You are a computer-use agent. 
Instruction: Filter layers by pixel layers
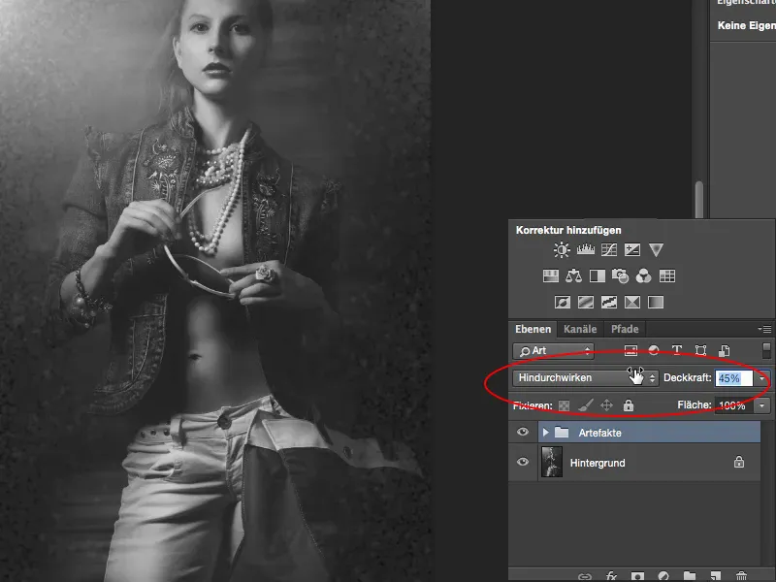coord(630,351)
